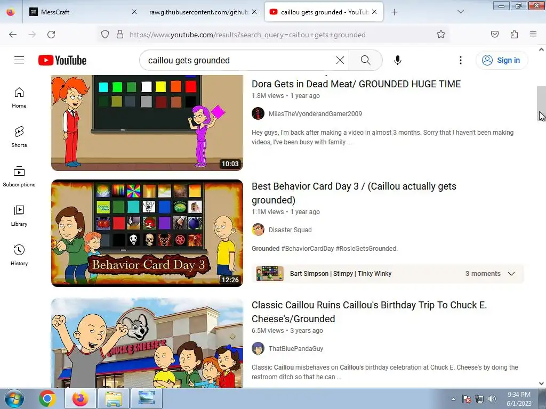Visit Disaster Squad channel name
Viewport: 546px width, 409px height.
coord(290,230)
